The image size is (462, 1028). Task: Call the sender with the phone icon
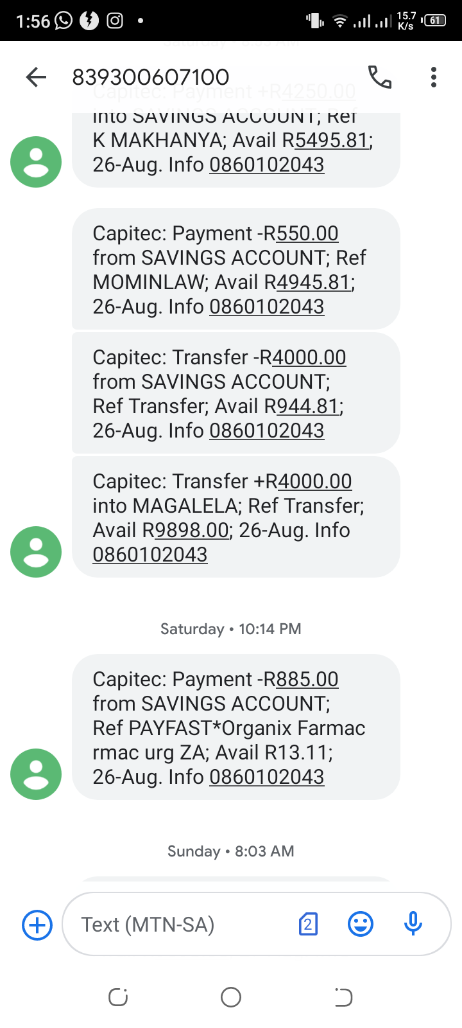point(379,77)
